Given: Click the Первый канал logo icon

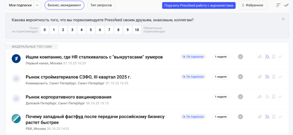Looking at the screenshot, I should 16,58.
